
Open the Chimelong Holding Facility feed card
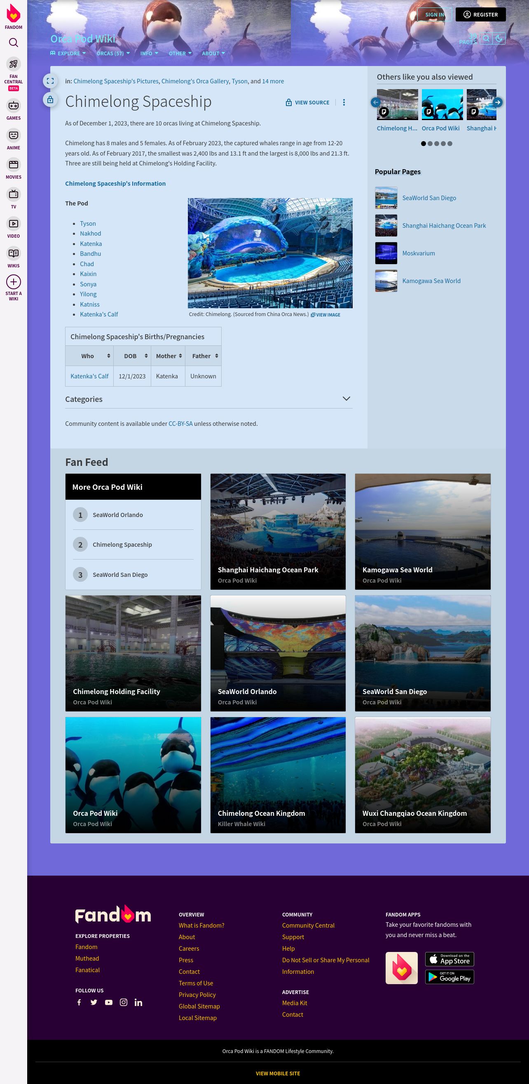133,653
